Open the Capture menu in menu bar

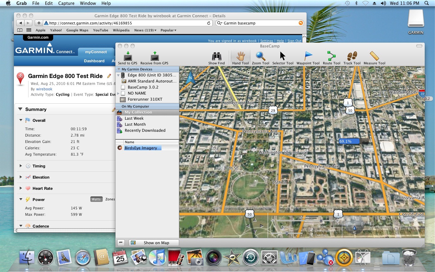coord(66,3)
